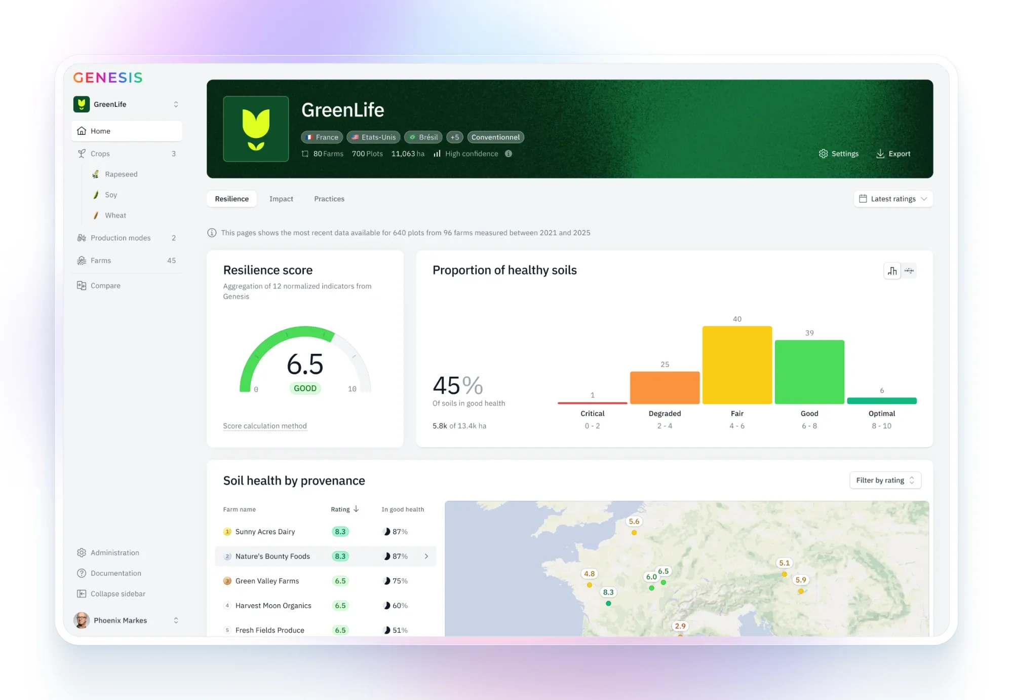
Task: Collapse the sidebar
Action: click(118, 594)
